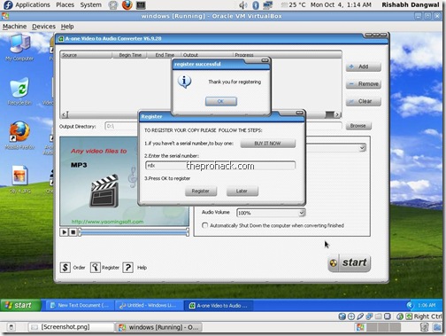This screenshot has width=446, height=336.
Task: Click the serial number input field
Action: click(x=220, y=166)
